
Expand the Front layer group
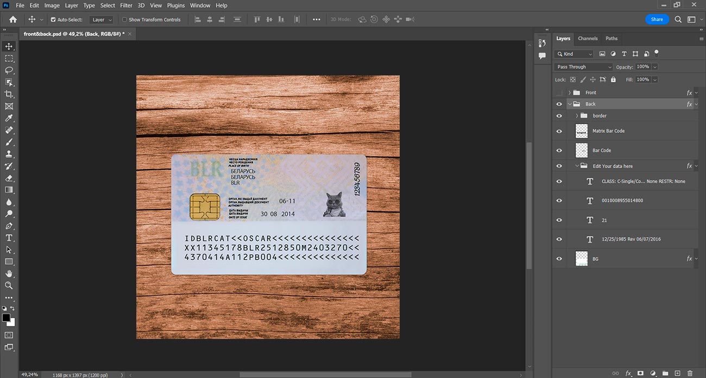coord(569,93)
